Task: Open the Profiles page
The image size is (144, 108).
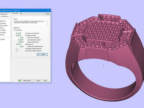Action: 3,39
